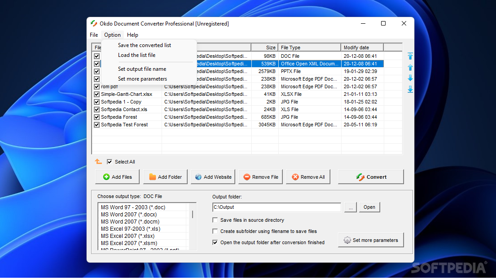
Task: Click the Output folder path field
Action: click(277, 207)
